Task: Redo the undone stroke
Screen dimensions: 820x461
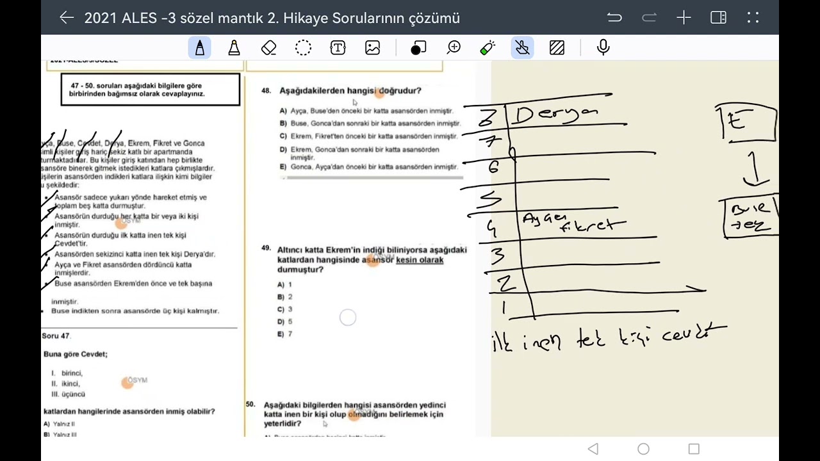Action: (649, 18)
